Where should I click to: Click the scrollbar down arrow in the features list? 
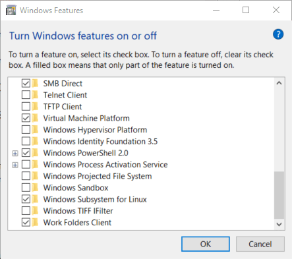coord(279,224)
